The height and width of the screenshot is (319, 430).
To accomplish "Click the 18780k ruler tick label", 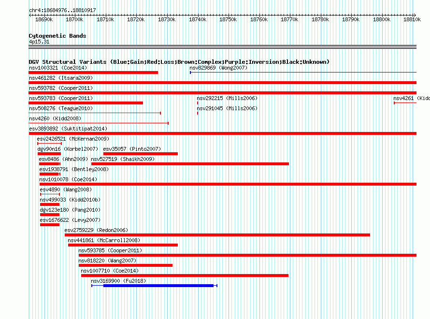I will click(x=320, y=19).
